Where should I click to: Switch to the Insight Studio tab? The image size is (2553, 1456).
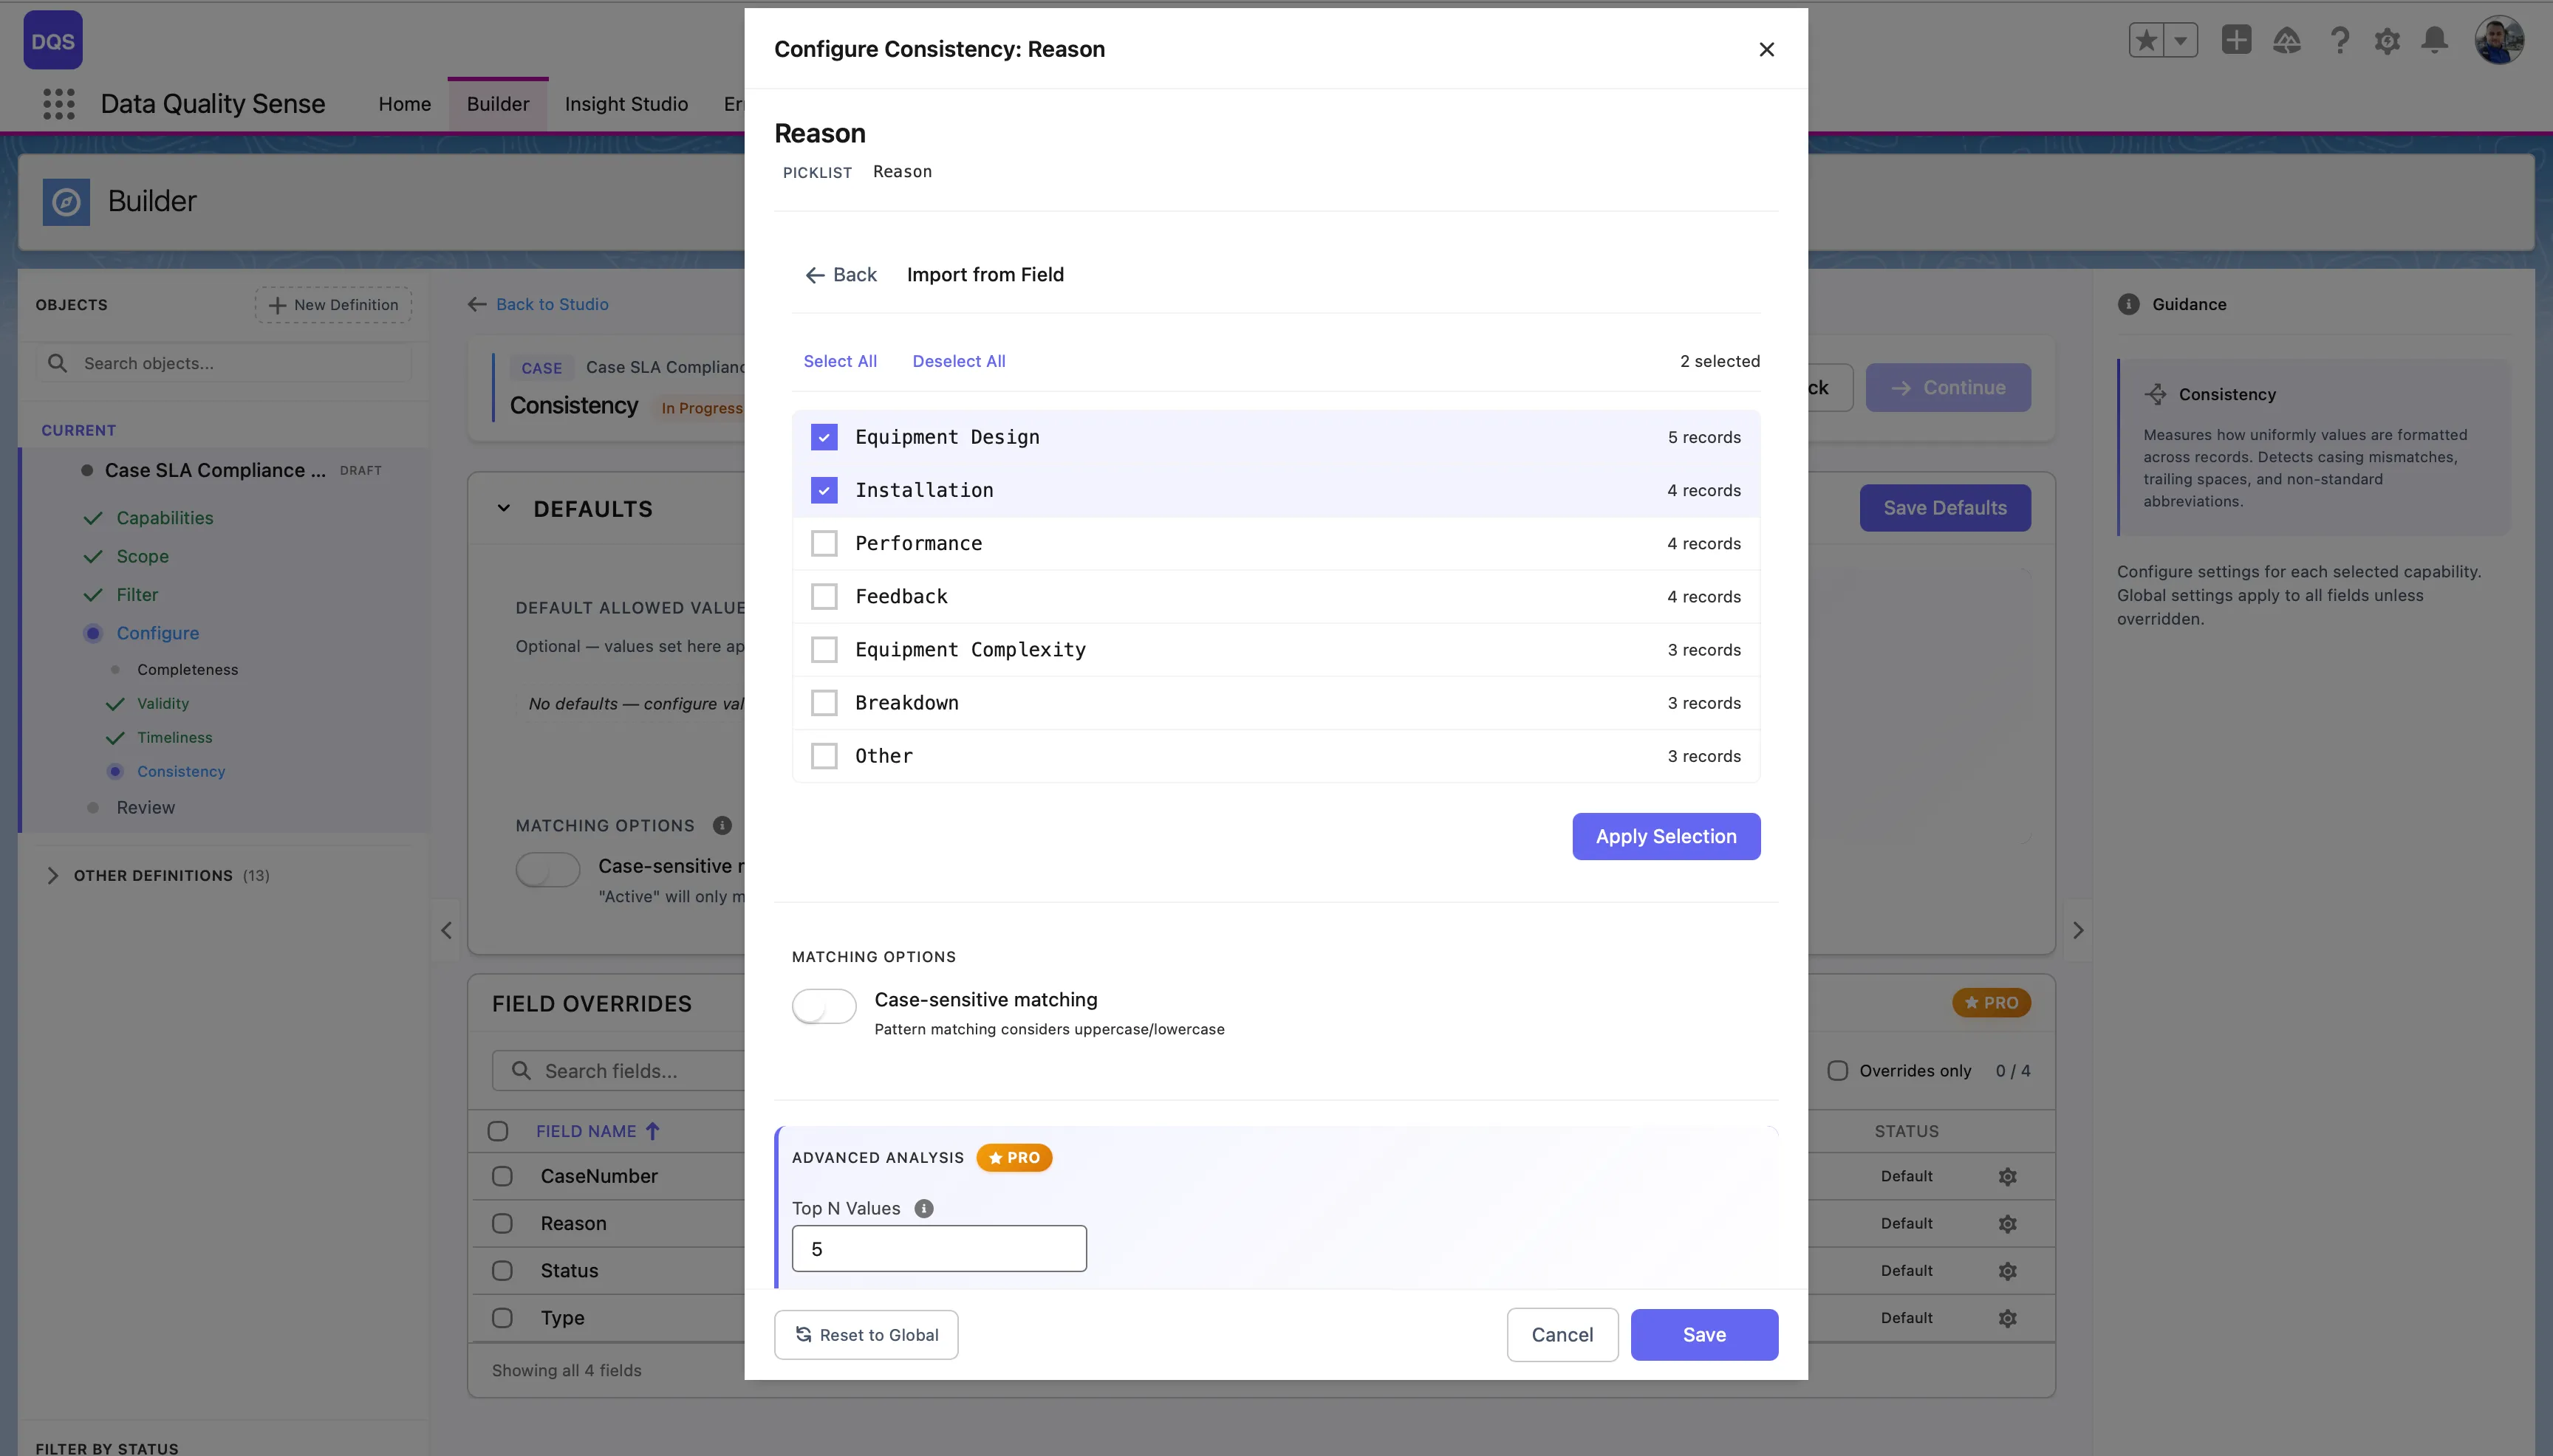[625, 103]
